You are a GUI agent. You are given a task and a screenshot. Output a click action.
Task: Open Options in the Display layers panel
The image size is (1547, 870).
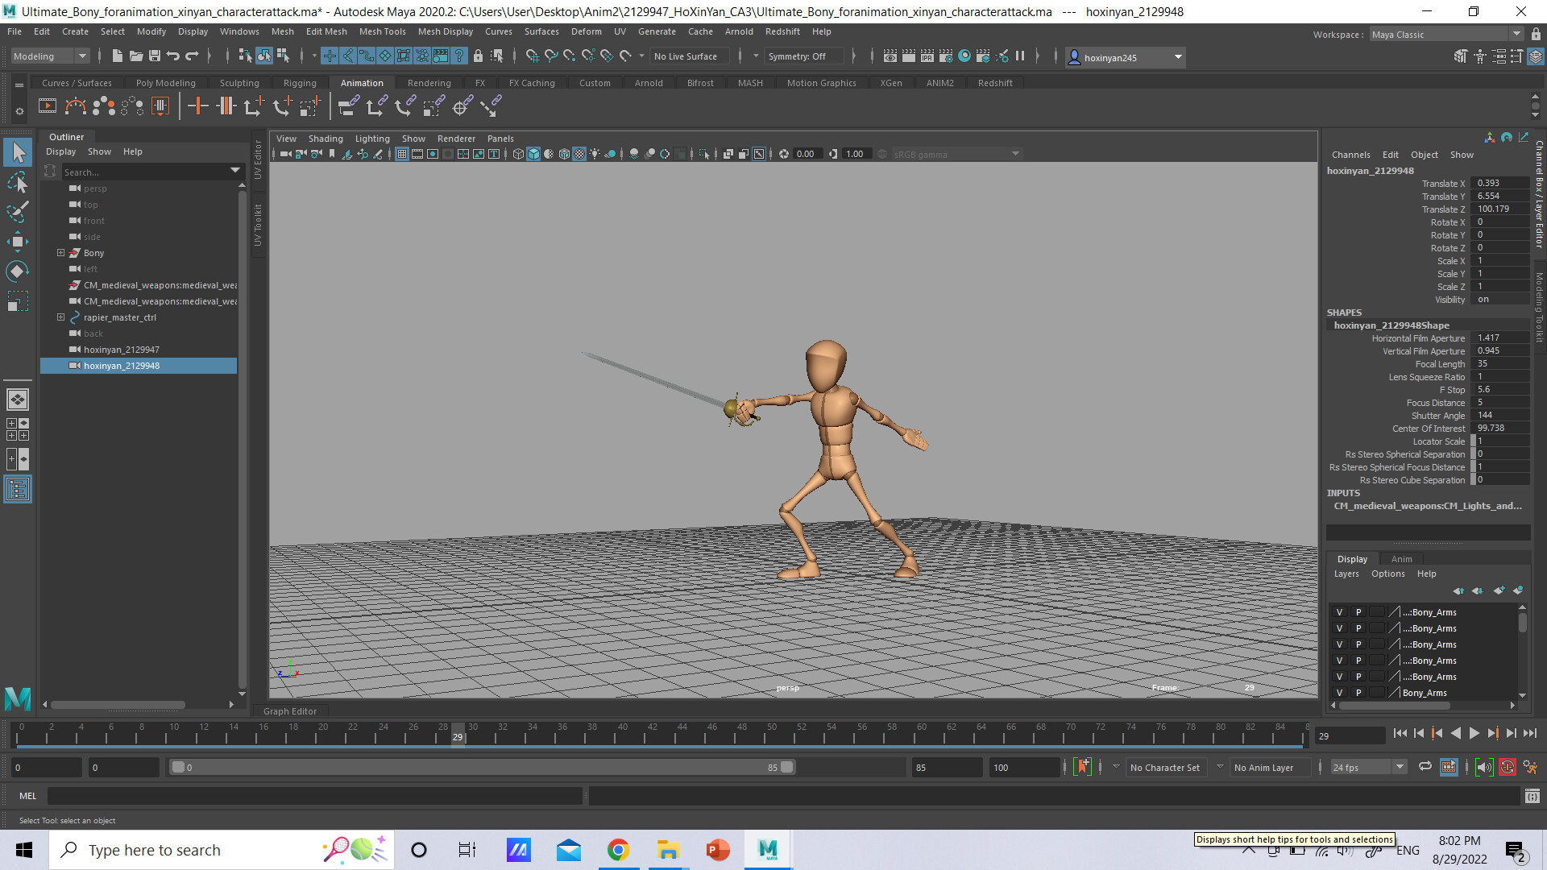1388,574
